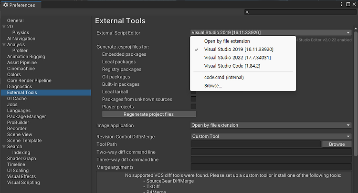Click Regenerate project files button
Viewport: 358px width, 193px height.
coord(149,114)
